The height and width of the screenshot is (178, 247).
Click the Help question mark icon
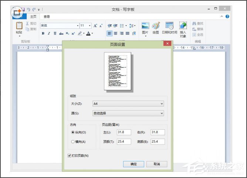(227, 17)
